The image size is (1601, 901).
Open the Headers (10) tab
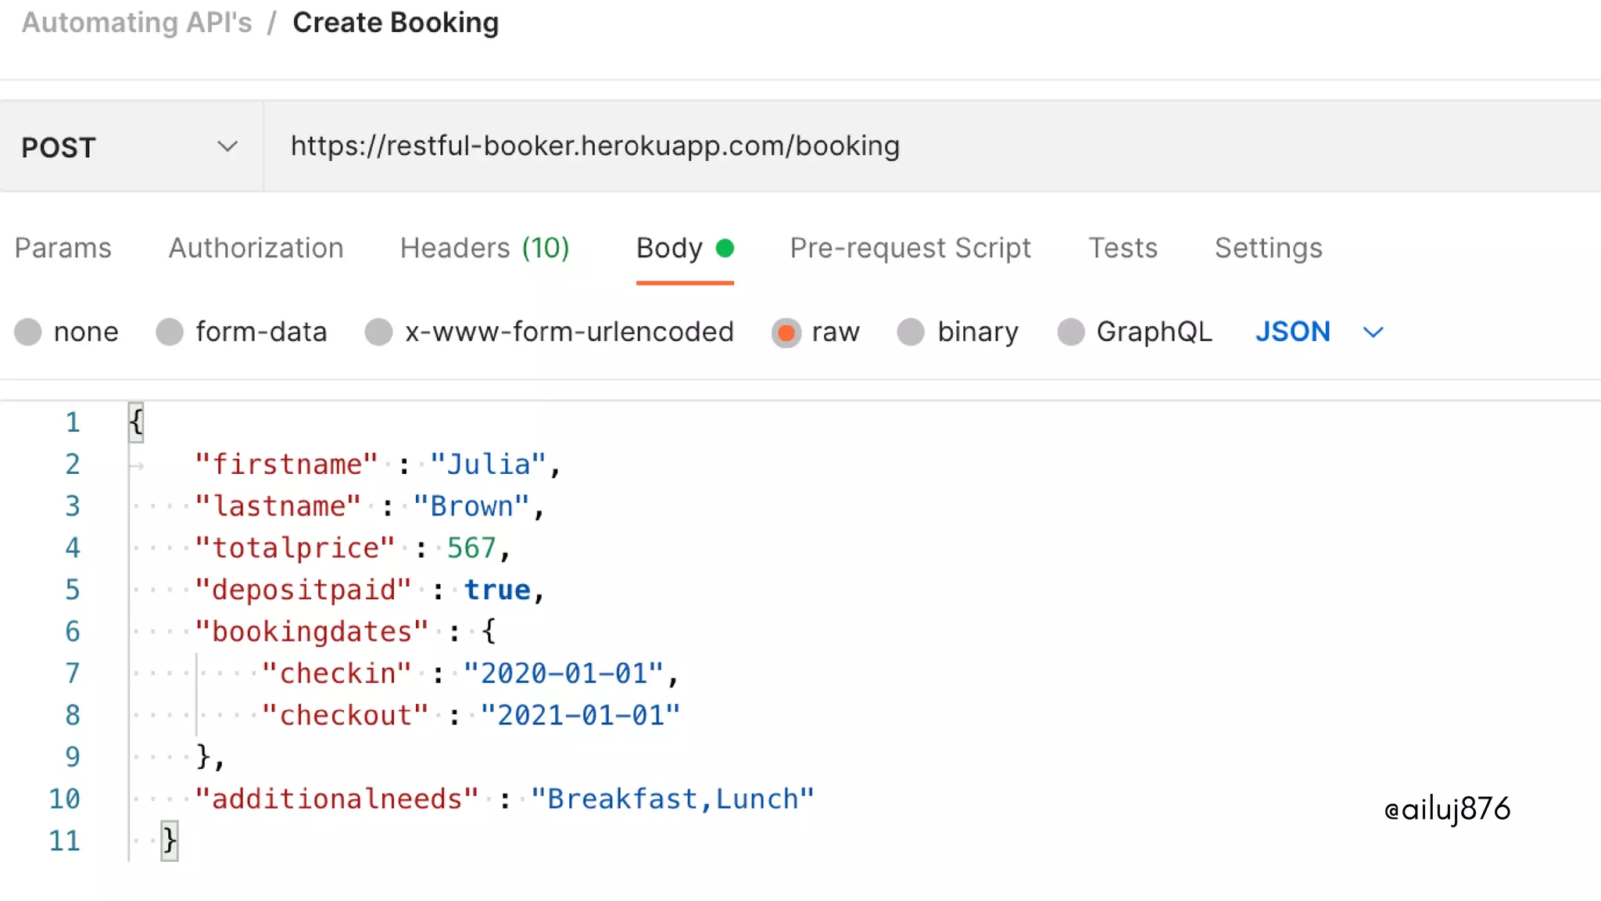click(484, 248)
